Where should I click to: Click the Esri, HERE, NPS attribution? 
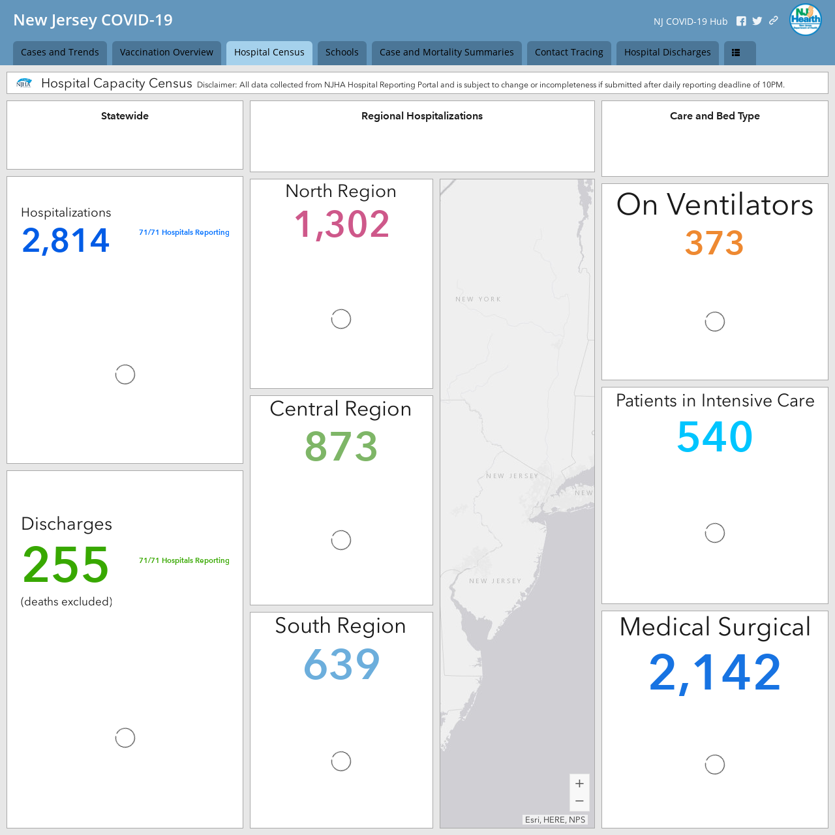coord(555,819)
